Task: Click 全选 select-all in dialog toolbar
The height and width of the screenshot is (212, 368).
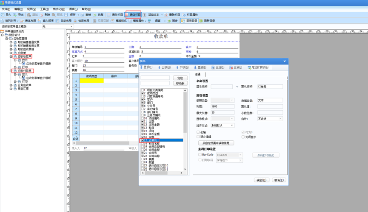Action: click(x=218, y=67)
